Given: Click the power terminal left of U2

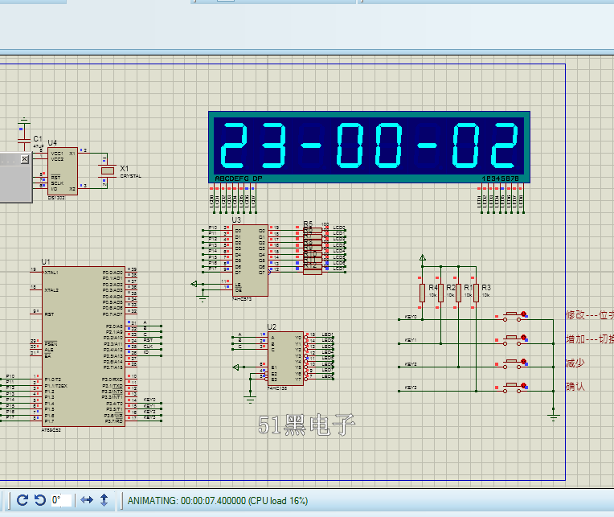Looking at the screenshot, I should pyautogui.click(x=235, y=367).
